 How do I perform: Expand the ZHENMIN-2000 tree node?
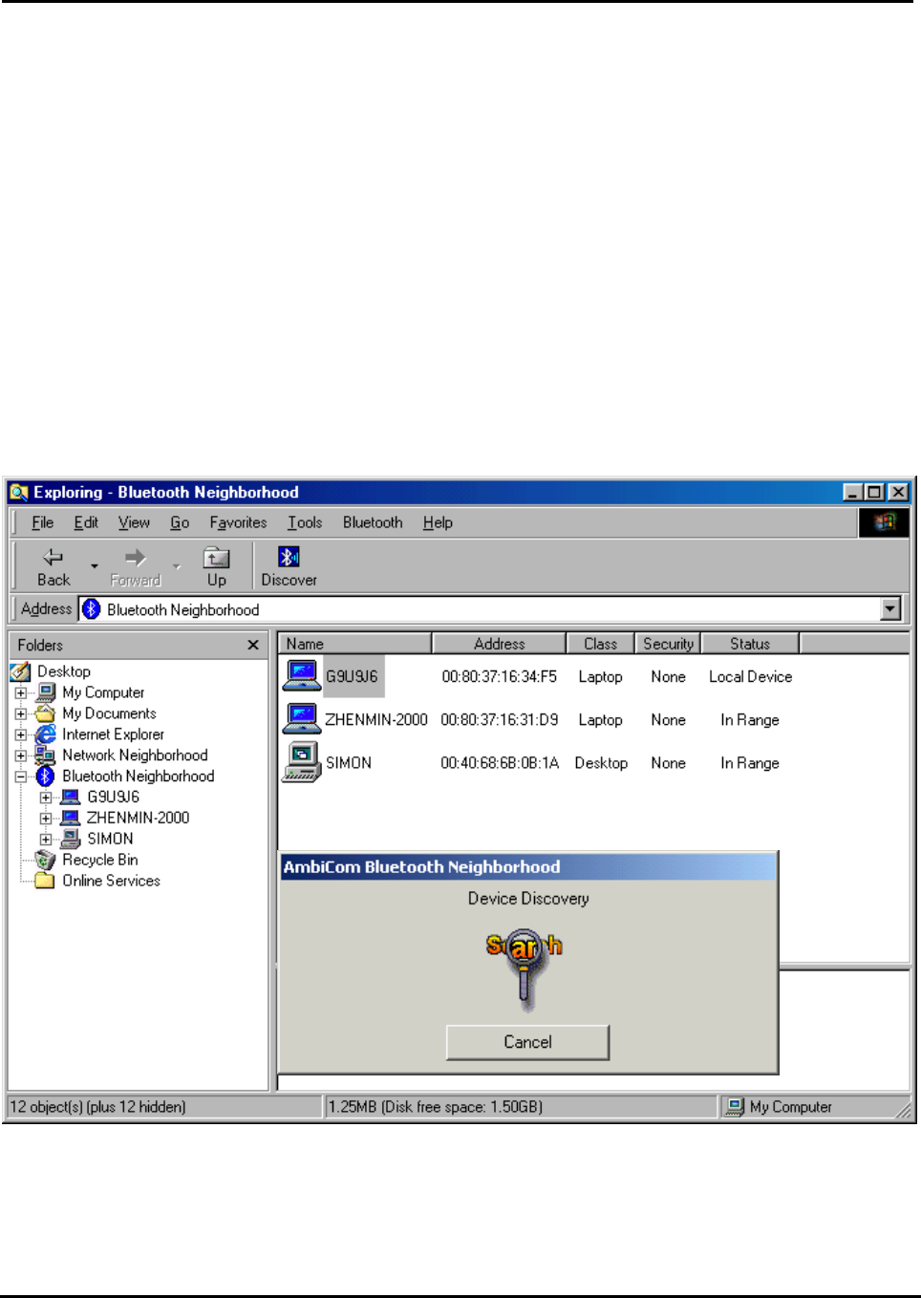(x=46, y=819)
